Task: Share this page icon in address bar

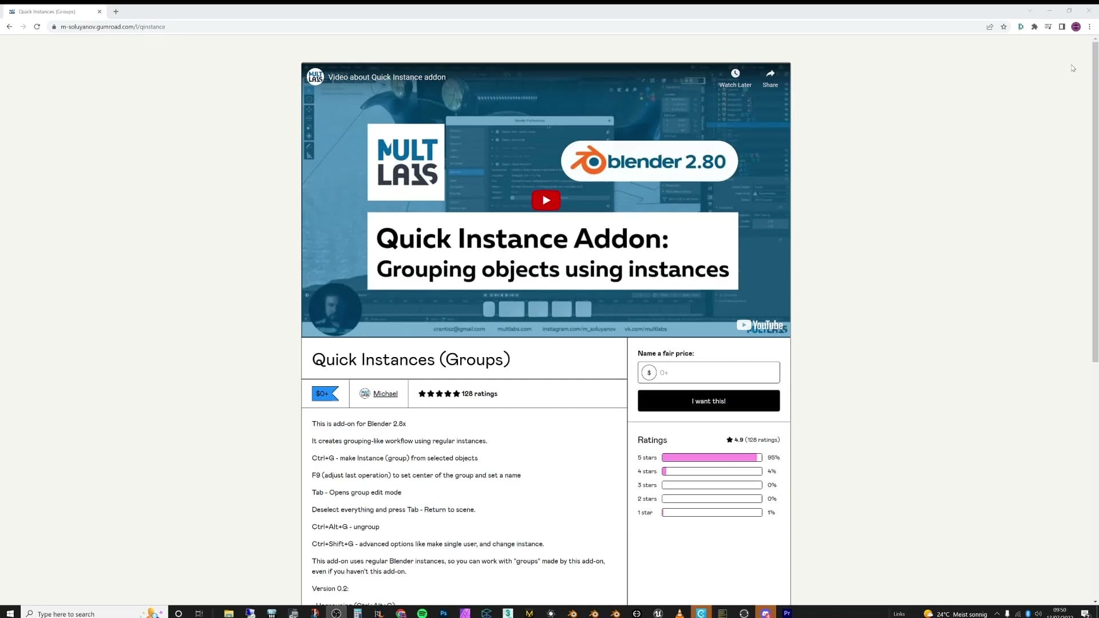Action: coord(990,27)
